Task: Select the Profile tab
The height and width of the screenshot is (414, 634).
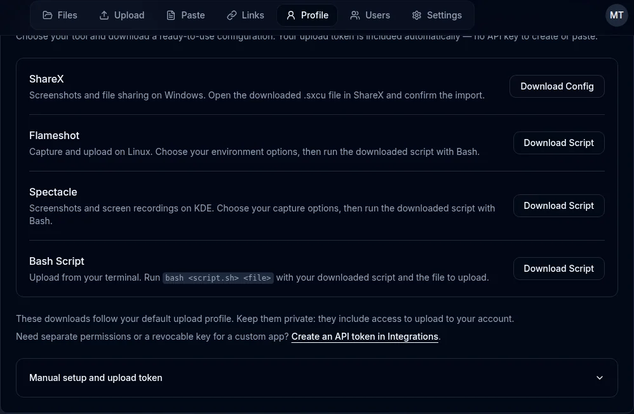Action: pyautogui.click(x=307, y=15)
